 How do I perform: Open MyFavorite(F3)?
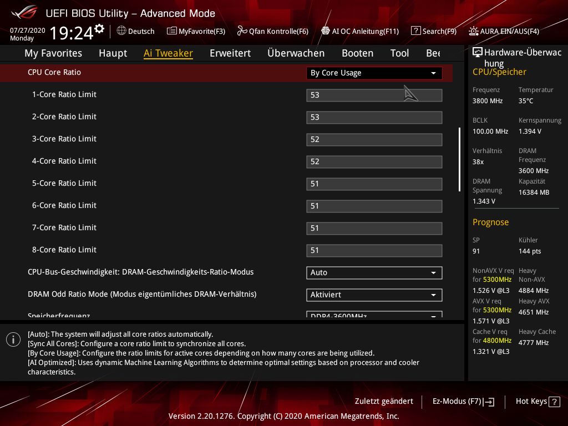pyautogui.click(x=196, y=31)
